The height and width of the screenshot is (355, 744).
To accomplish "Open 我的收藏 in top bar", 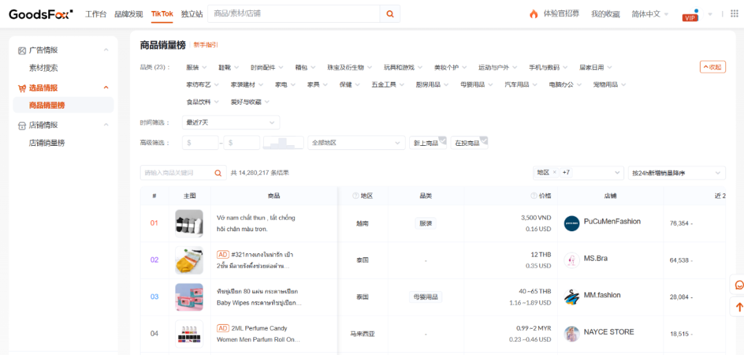I will click(606, 14).
